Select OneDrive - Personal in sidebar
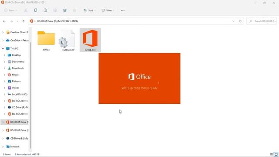Screen dimensions: 279x157 (17, 41)
